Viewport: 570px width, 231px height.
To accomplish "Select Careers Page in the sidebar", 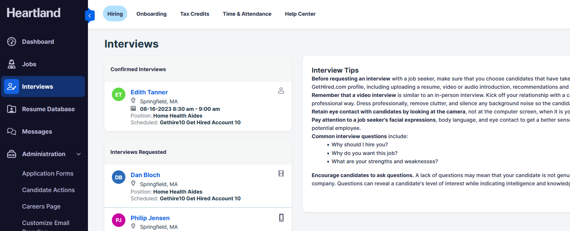I will coord(41,206).
